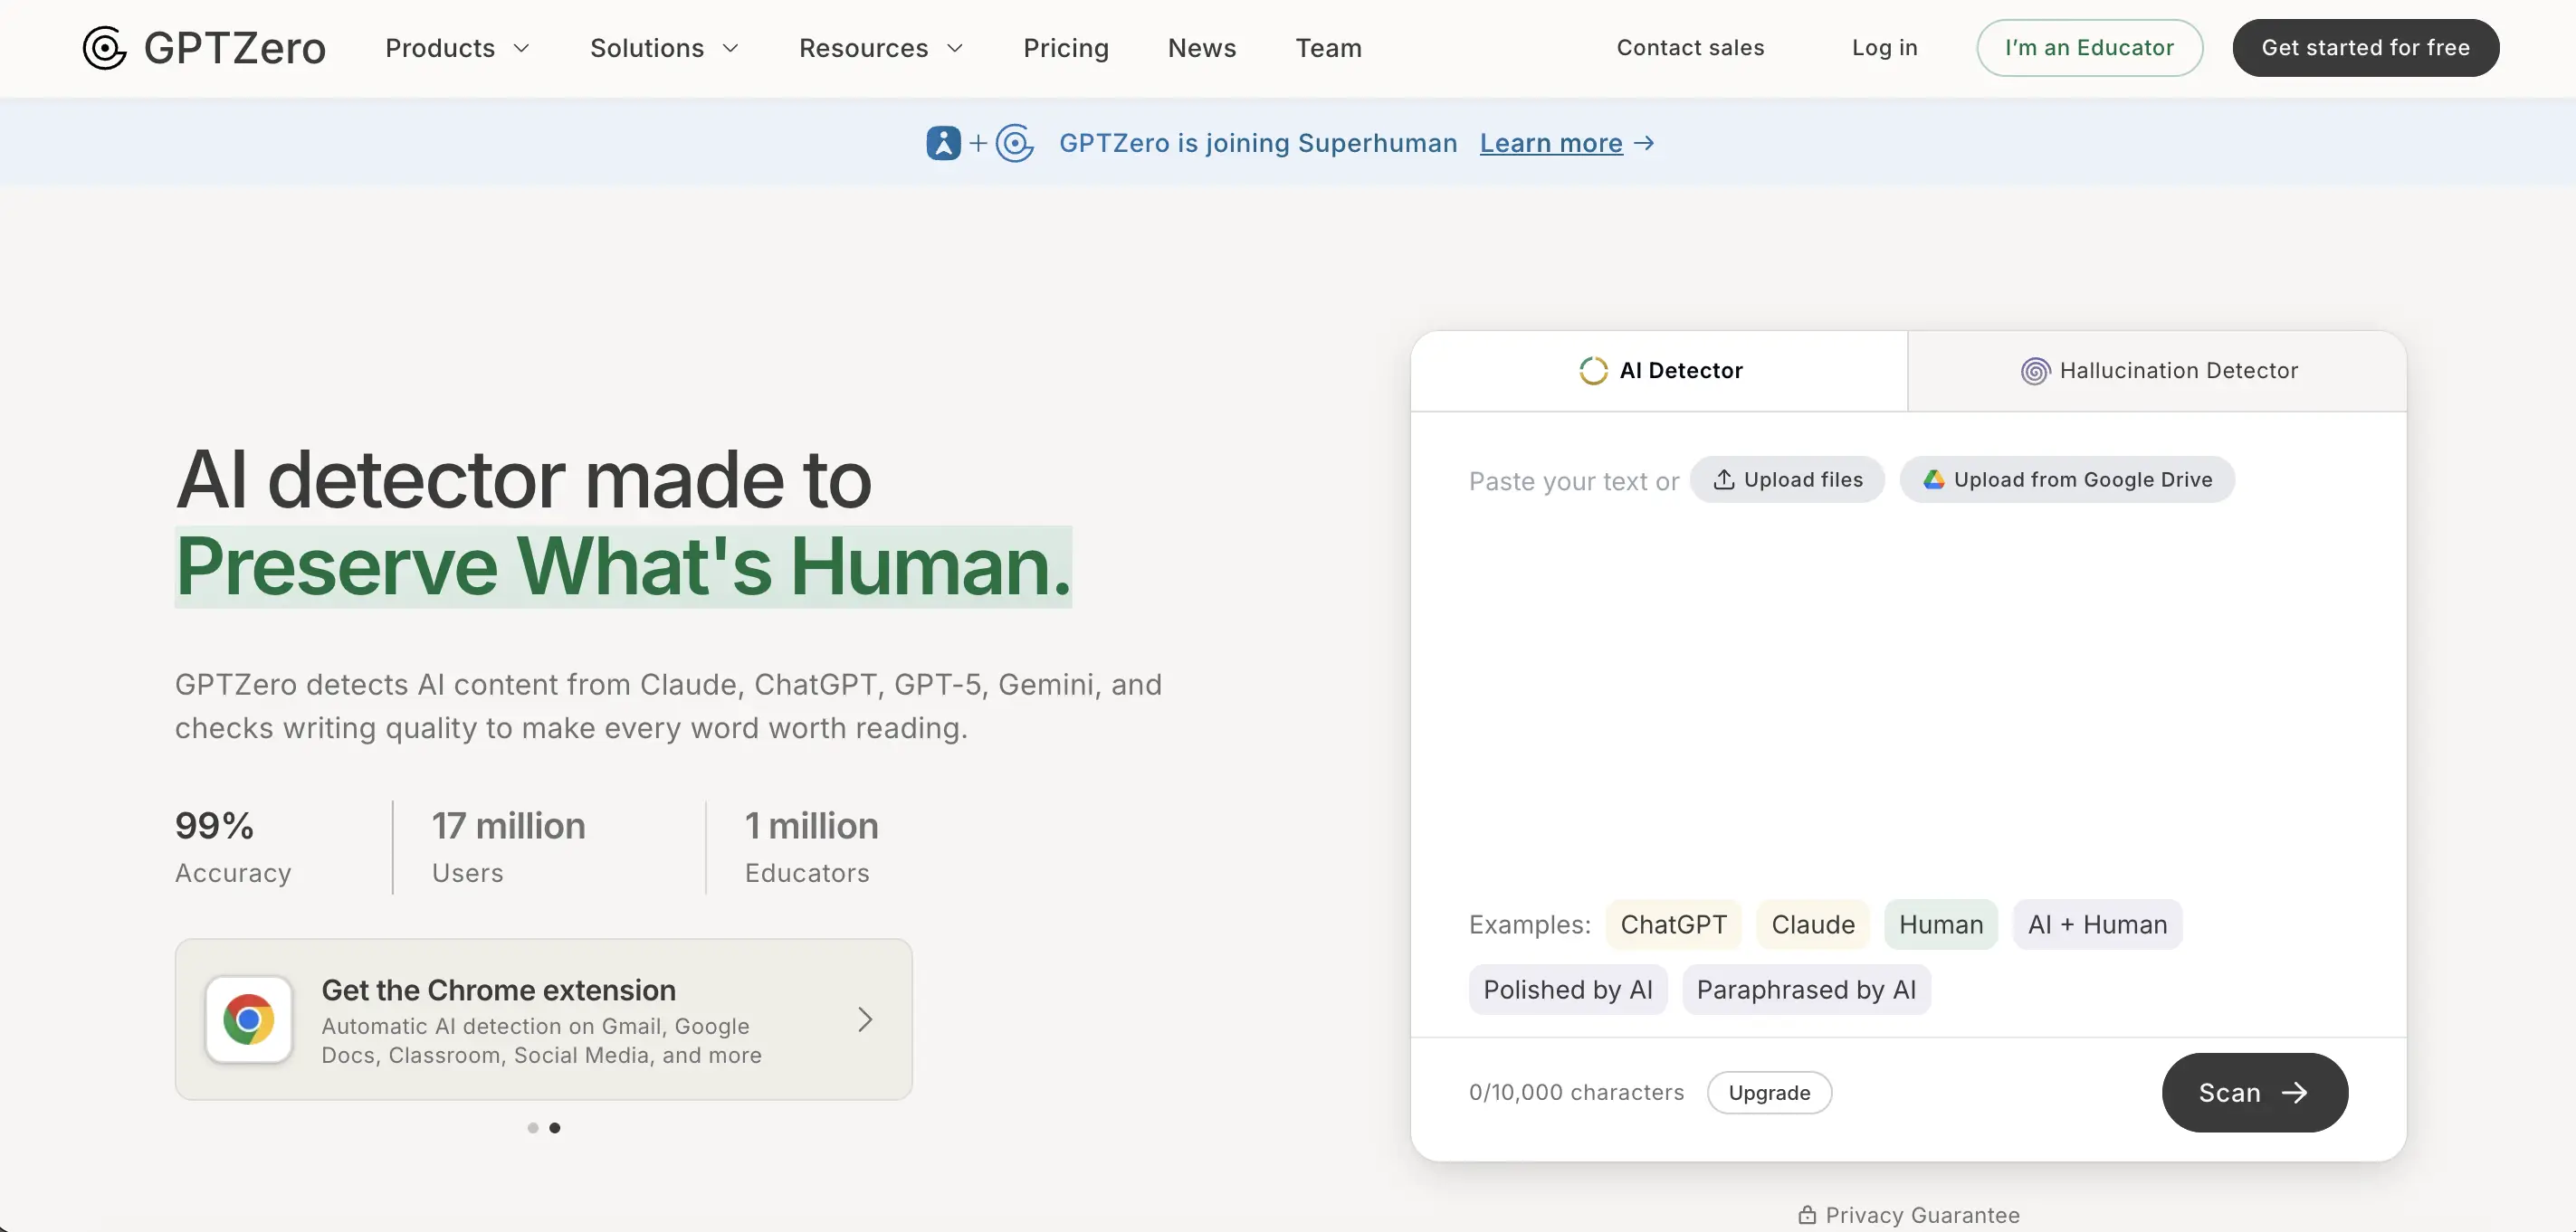2576x1232 pixels.
Task: Click the Chrome logo icon
Action: point(249,1019)
